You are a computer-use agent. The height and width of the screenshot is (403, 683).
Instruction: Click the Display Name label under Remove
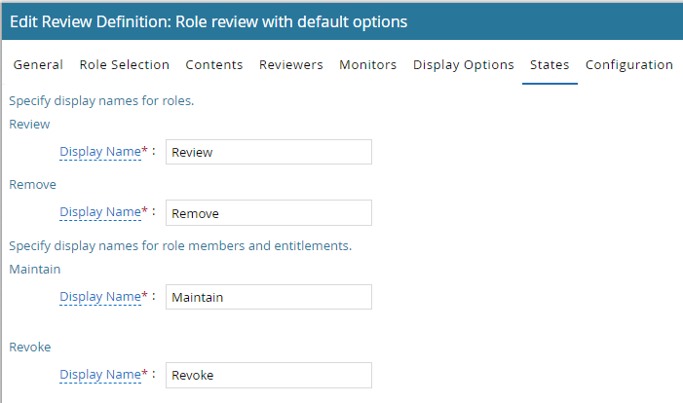(100, 212)
